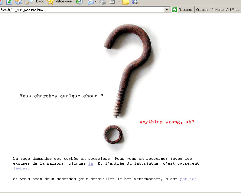Open the Поиск search panel
This screenshot has height=193, width=241.
[x=35, y=2]
